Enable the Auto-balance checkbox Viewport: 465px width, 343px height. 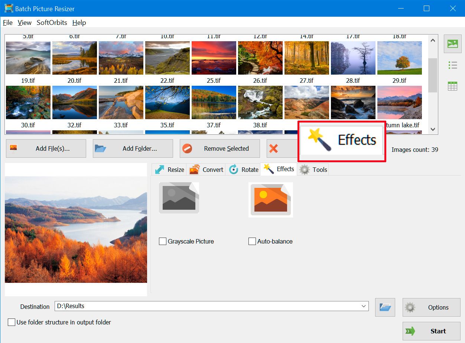(252, 241)
